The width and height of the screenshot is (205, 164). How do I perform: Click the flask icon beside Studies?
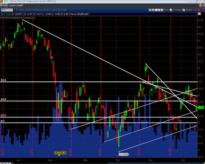click(x=184, y=10)
